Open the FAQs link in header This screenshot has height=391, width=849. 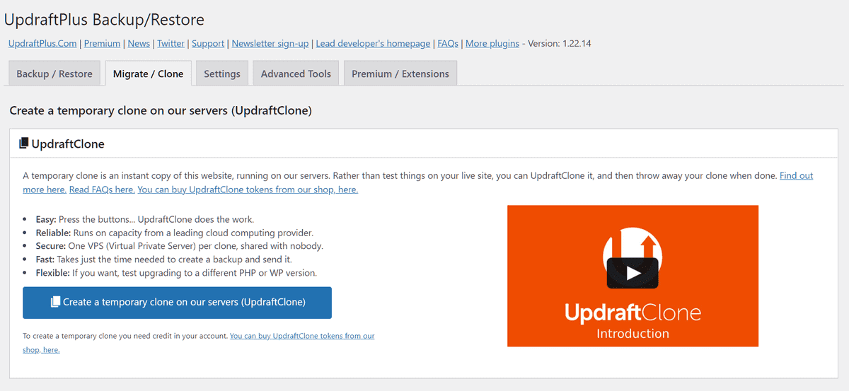[448, 43]
